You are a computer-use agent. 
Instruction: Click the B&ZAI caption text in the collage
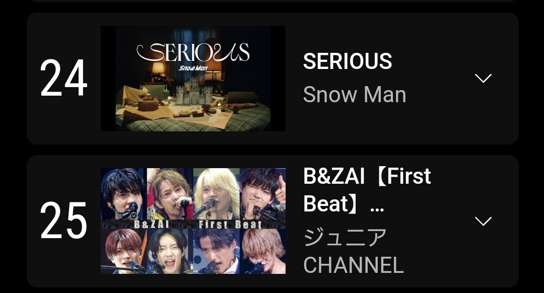[152, 225]
